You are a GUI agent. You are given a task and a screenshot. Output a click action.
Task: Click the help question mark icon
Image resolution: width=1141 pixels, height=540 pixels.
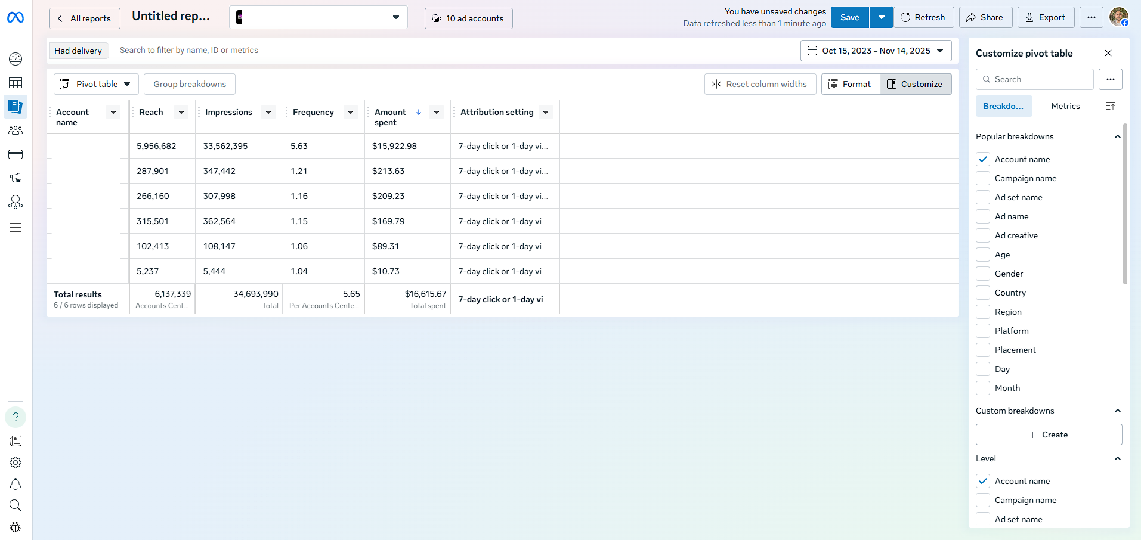[16, 417]
